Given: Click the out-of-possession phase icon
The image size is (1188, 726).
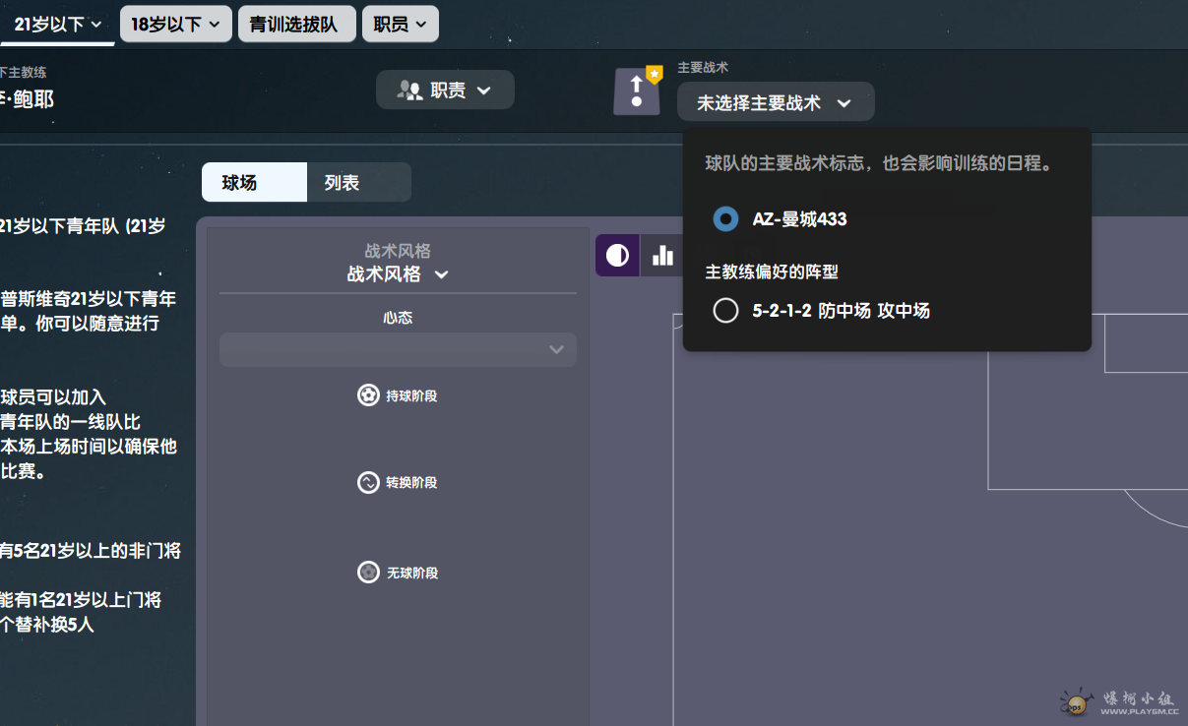Looking at the screenshot, I should pos(368,572).
